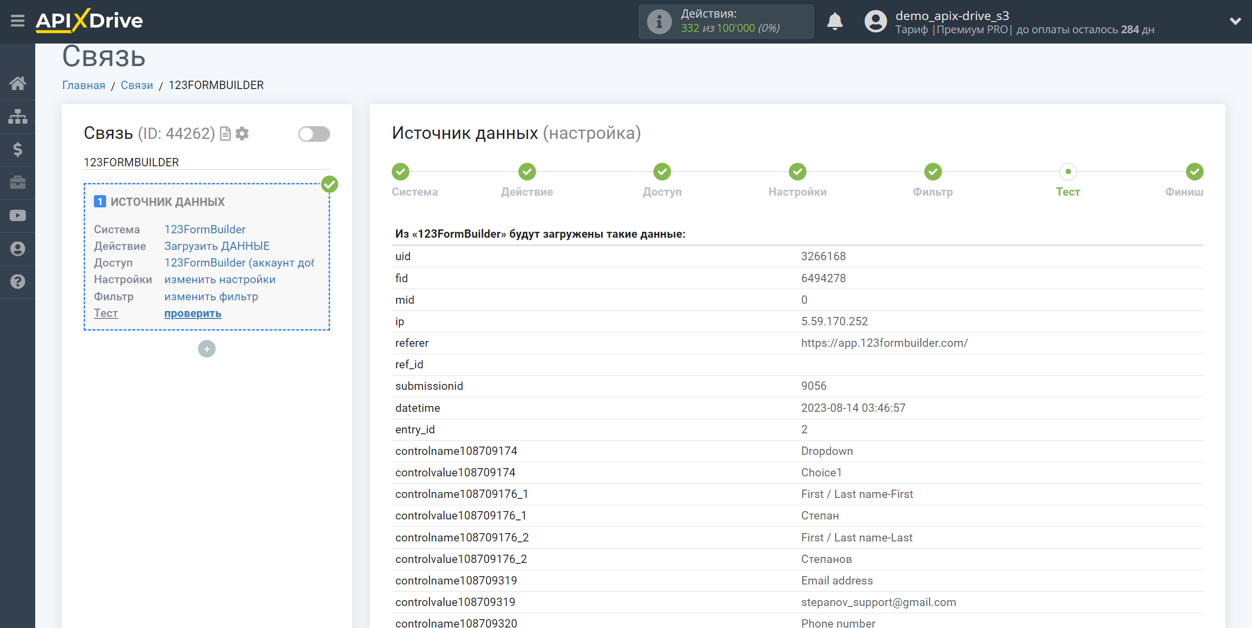
Task: Open the notifications bell
Action: 835,22
